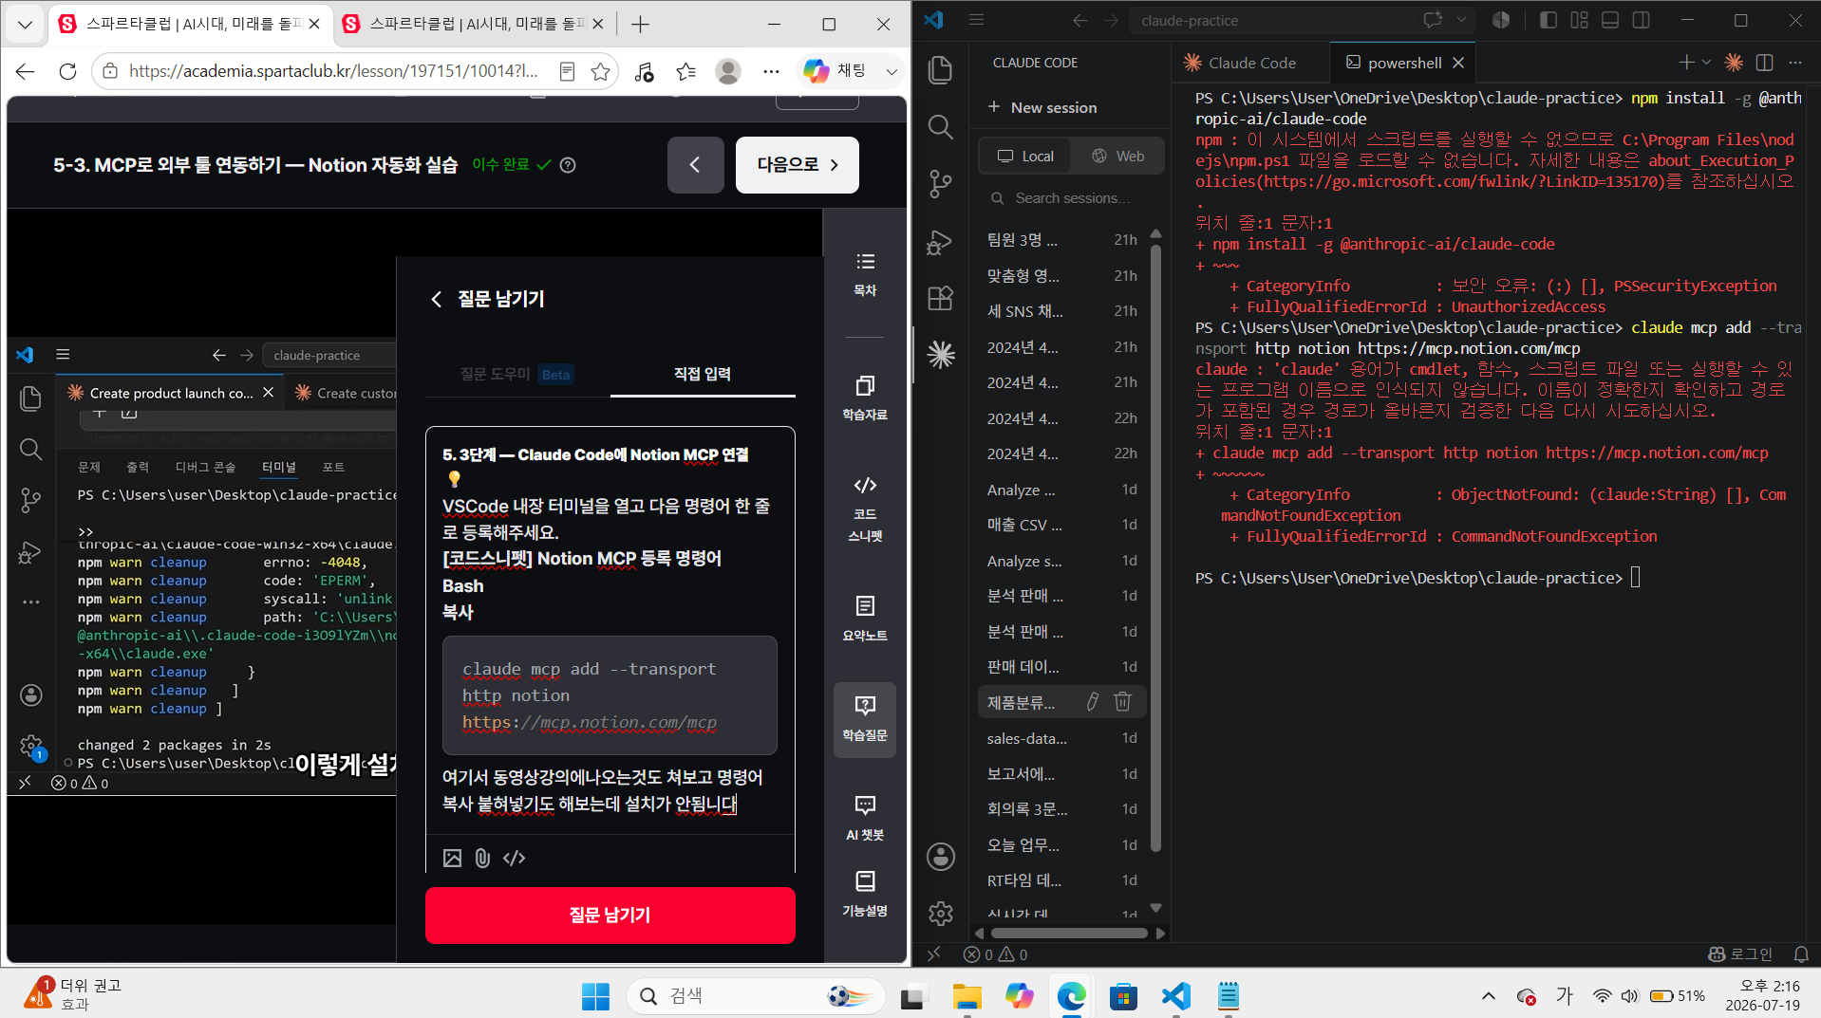Open 학습질문 panel icon
The height and width of the screenshot is (1018, 1821).
pos(865,719)
